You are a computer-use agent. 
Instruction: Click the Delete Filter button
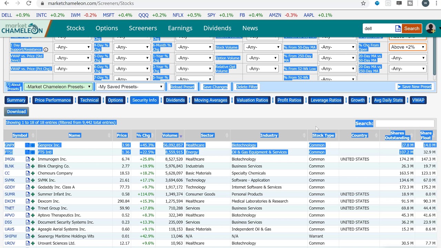click(x=247, y=87)
